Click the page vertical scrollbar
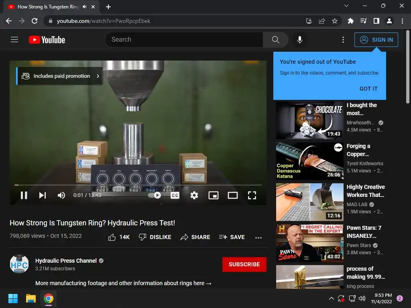The width and height of the screenshot is (411, 308). coord(408,67)
